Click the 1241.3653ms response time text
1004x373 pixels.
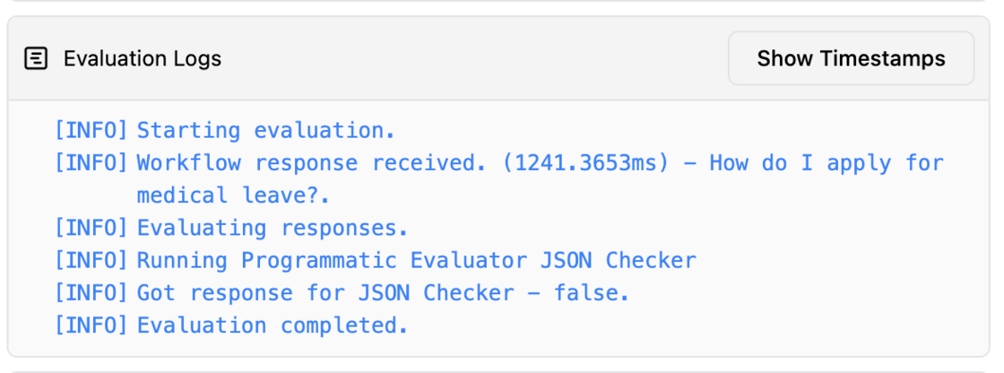(x=580, y=163)
